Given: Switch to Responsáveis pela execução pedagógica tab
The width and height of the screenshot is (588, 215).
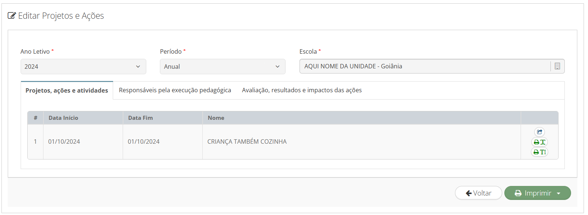Looking at the screenshot, I should [175, 90].
